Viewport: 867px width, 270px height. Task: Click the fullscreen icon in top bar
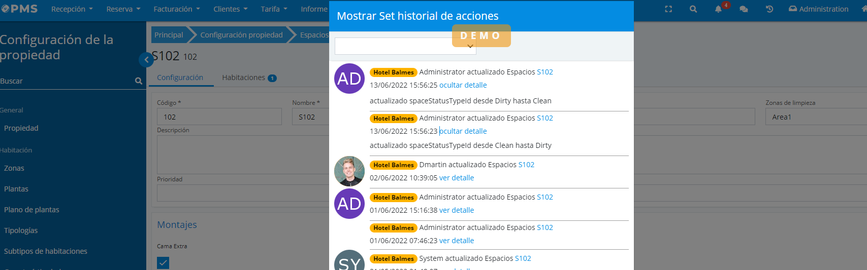tap(668, 9)
